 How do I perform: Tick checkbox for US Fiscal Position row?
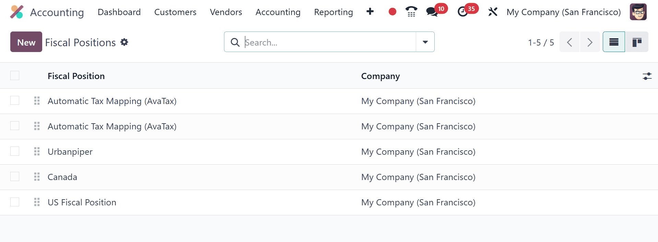tap(15, 202)
